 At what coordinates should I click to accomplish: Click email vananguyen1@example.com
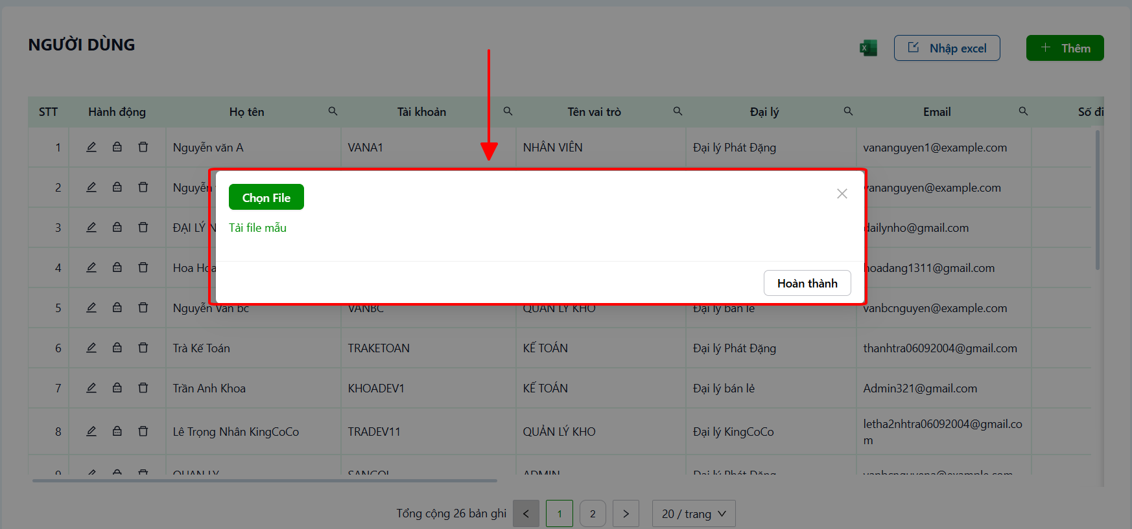(935, 148)
